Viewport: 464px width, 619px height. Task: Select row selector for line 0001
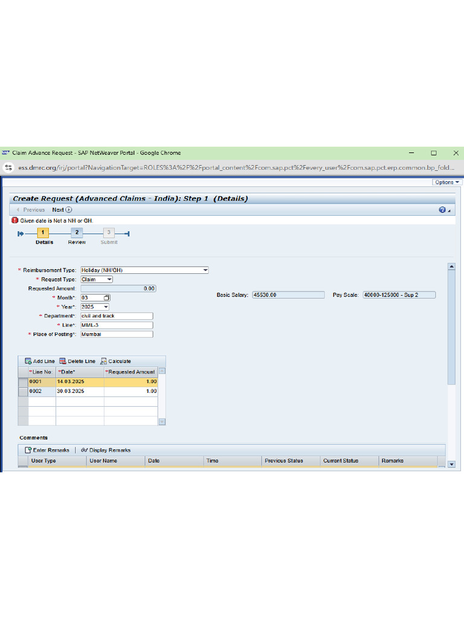pos(23,382)
